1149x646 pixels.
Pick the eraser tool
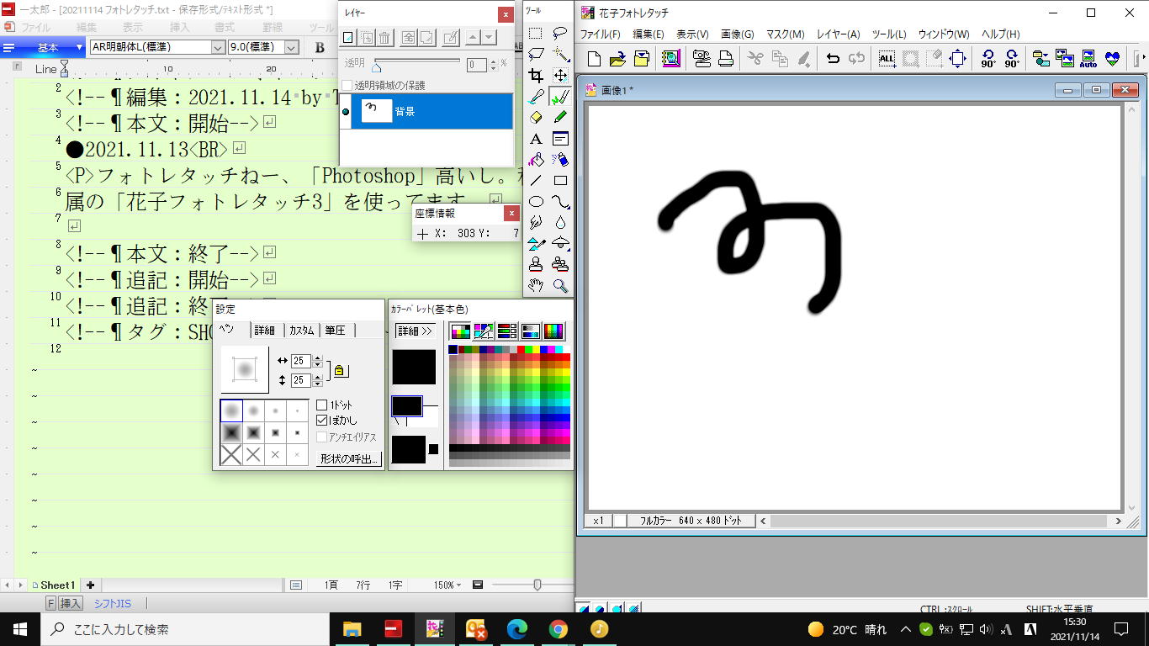pos(536,118)
